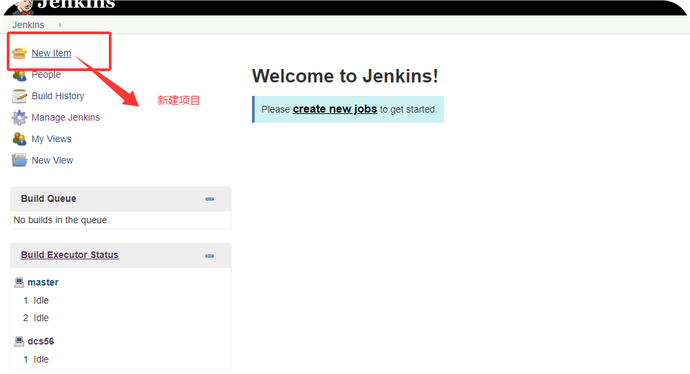The image size is (690, 374).
Task: Click the Jenkins breadcrumb link
Action: click(28, 25)
